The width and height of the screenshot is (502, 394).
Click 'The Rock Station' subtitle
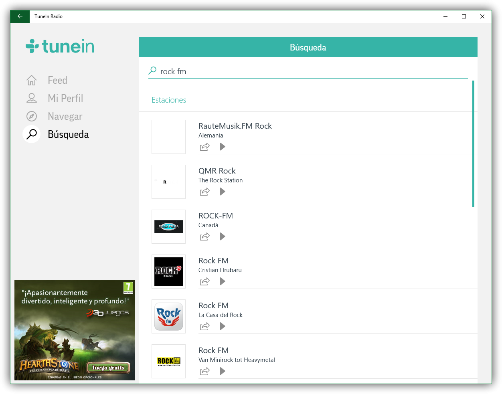tap(221, 180)
